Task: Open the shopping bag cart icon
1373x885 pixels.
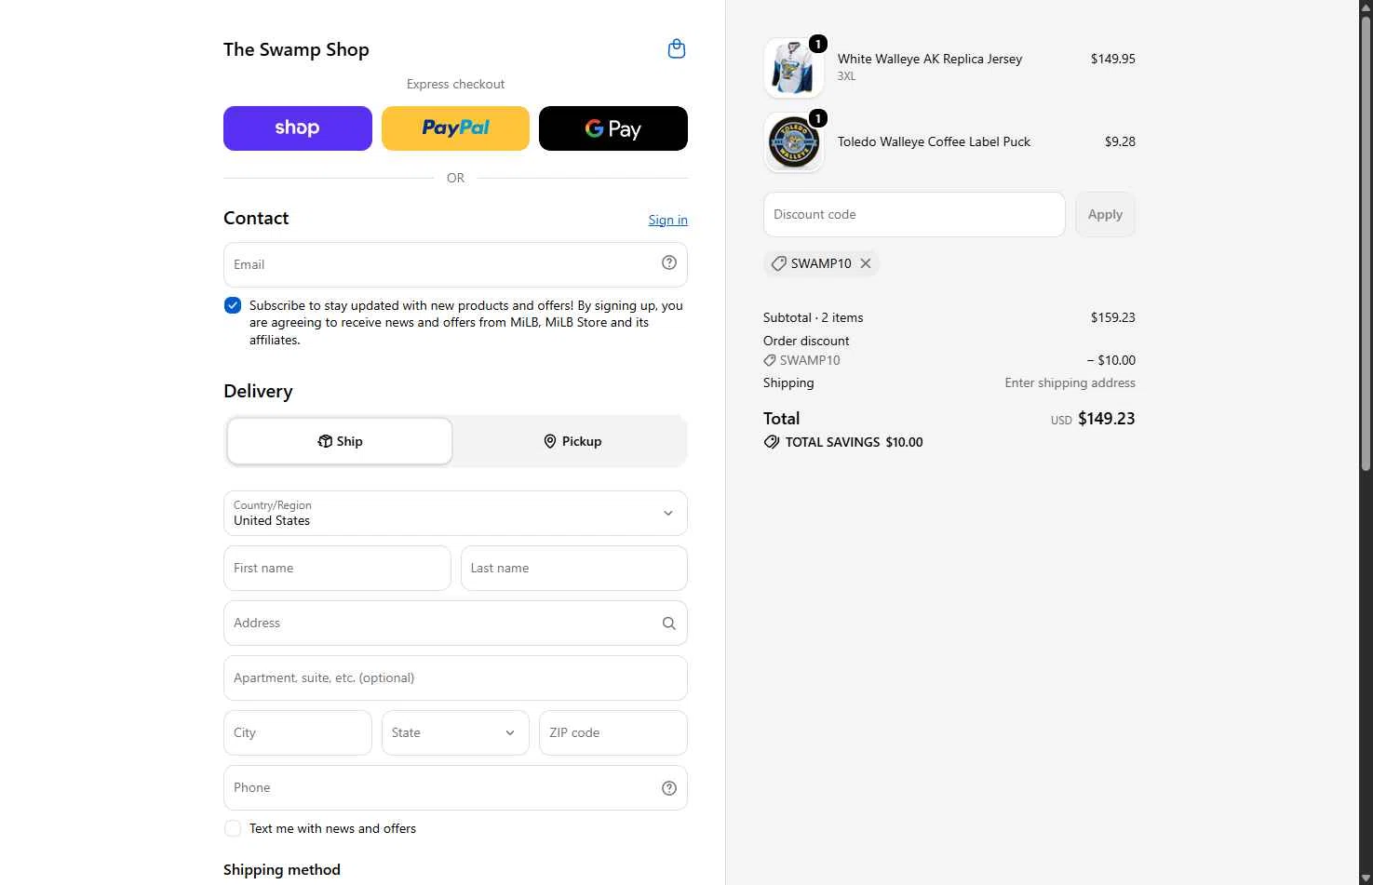Action: [677, 49]
